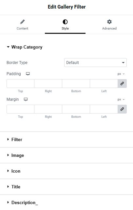
Task: Expand the Icon section
Action: 13,171
